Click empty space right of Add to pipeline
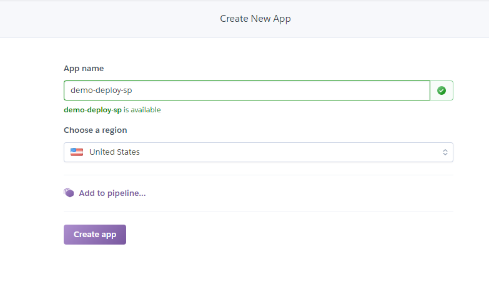This screenshot has width=489, height=292. pyautogui.click(x=300, y=193)
